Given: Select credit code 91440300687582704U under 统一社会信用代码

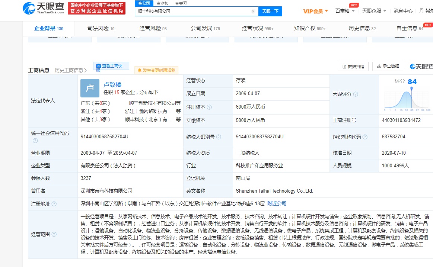Looking at the screenshot, I should (x=104, y=137).
